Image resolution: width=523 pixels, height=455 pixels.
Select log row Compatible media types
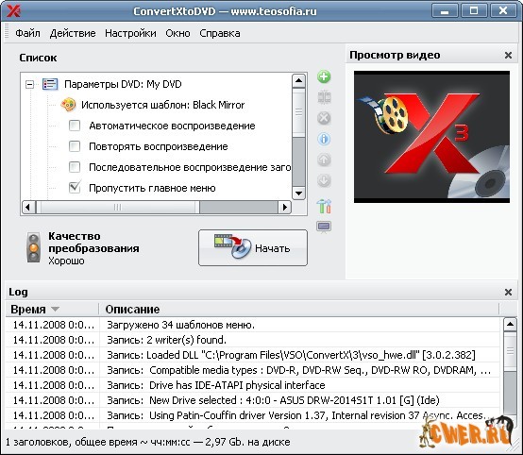252,370
